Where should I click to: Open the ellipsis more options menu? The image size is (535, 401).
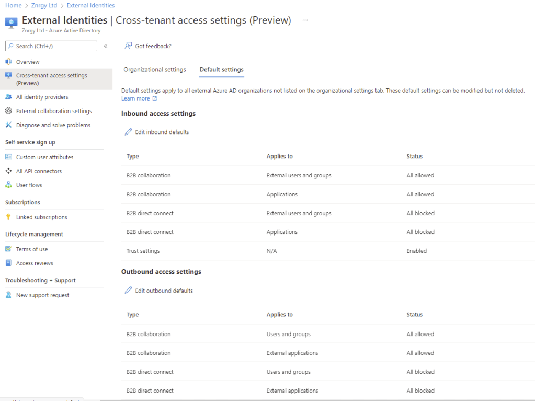305,20
